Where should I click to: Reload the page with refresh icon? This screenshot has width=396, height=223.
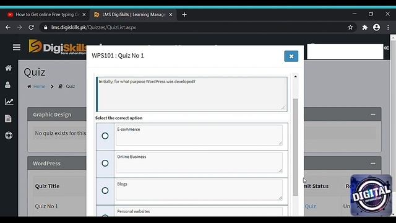click(31, 27)
